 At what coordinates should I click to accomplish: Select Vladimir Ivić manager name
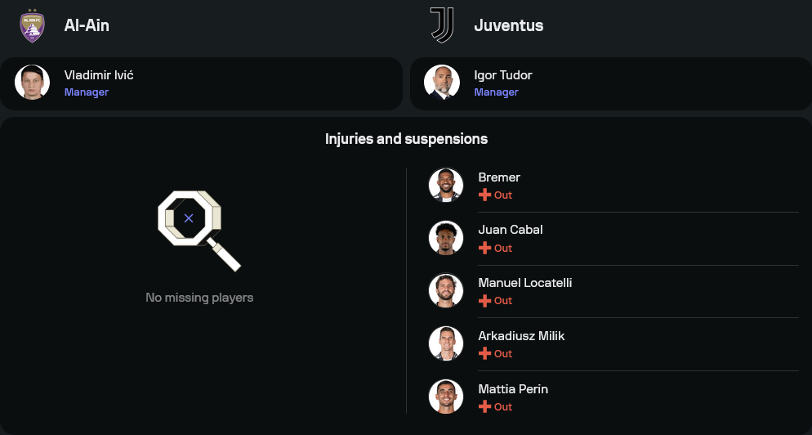tap(99, 75)
